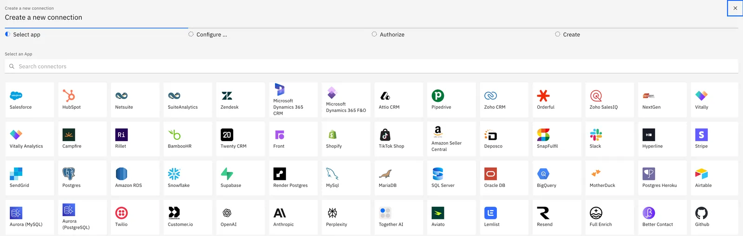Choose the Full Enrich icon

596,213
